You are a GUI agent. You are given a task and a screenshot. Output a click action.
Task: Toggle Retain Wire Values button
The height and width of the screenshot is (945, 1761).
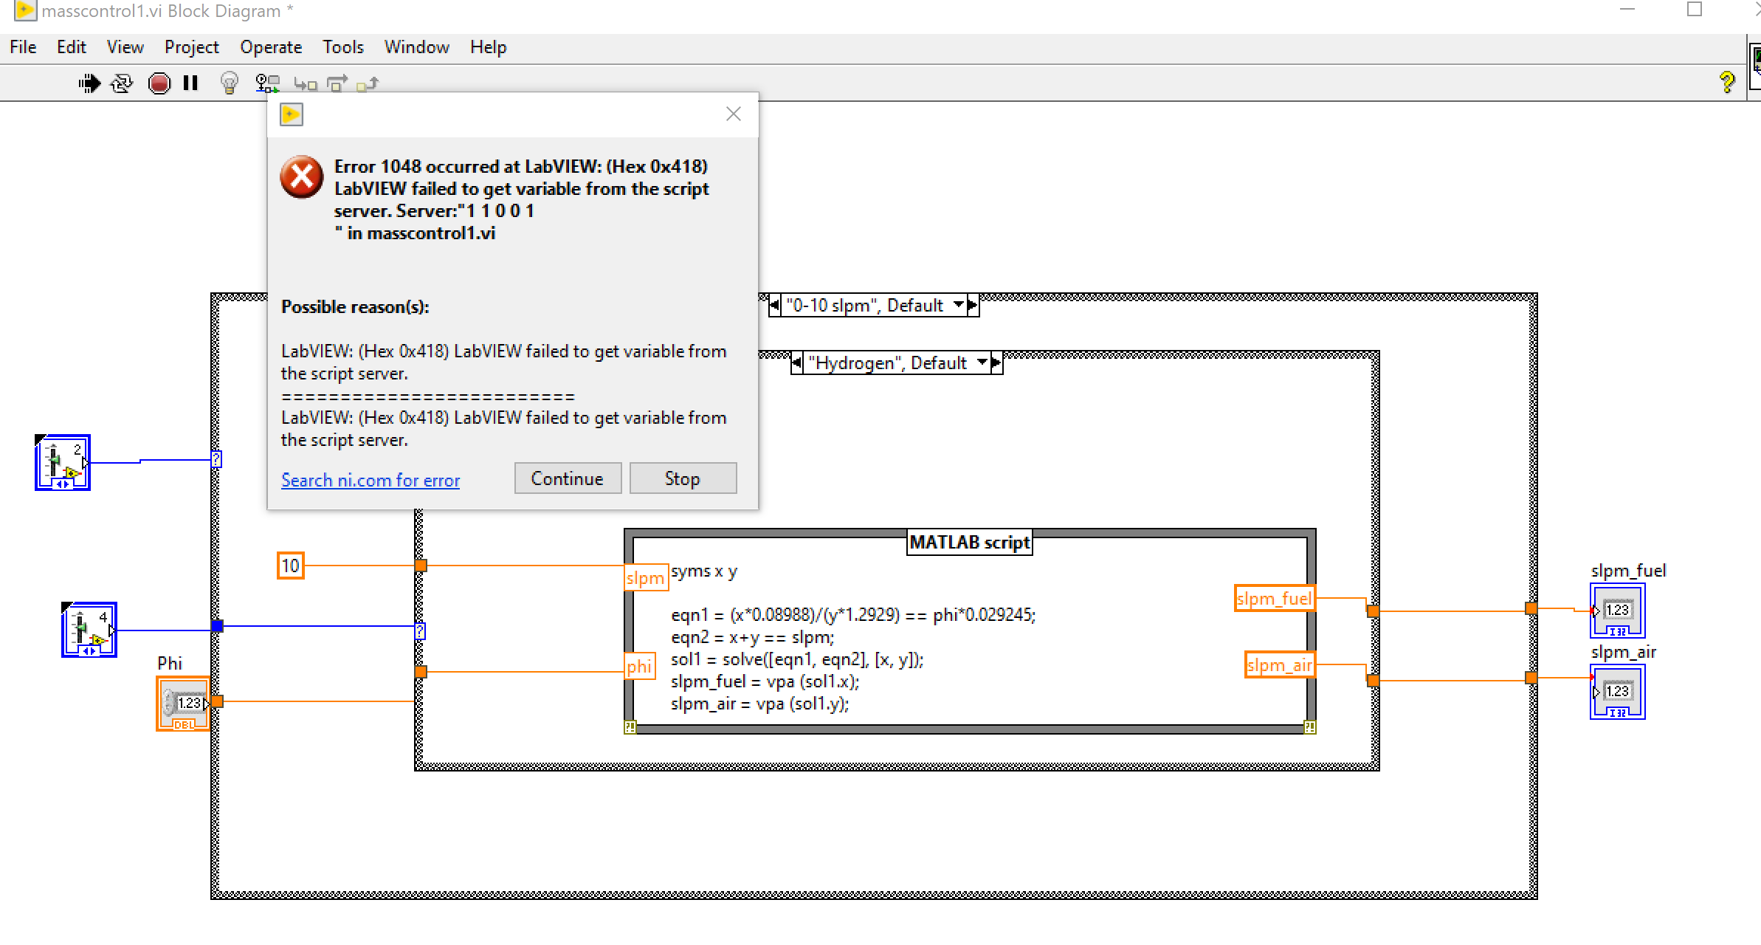267,83
